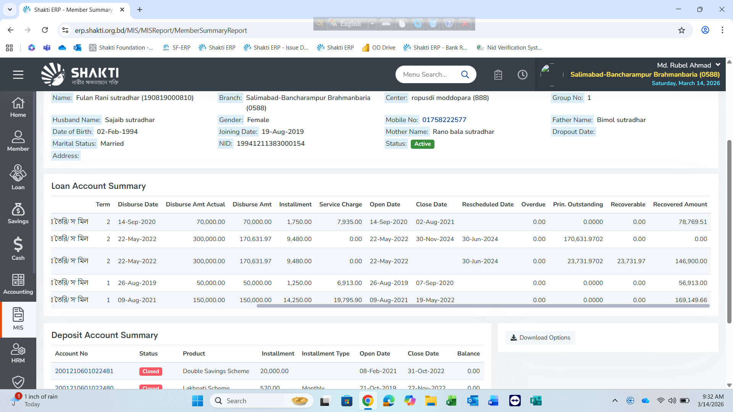
Task: Open the Savings sidebar module
Action: (x=18, y=213)
